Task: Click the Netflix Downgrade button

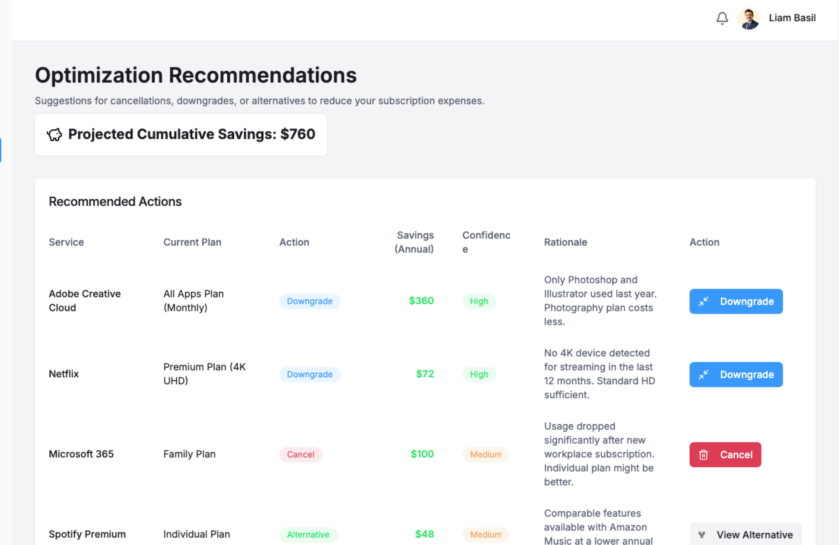Action: click(x=736, y=374)
